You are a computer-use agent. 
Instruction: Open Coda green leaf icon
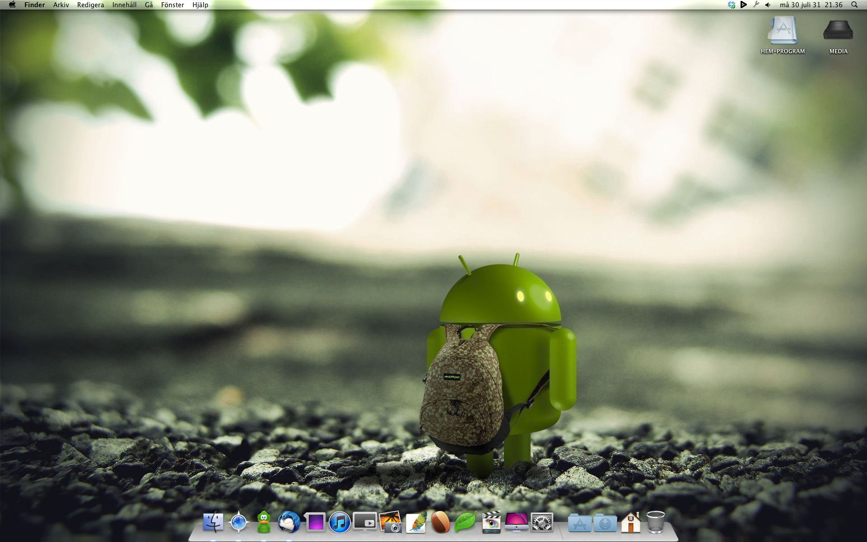pos(465,523)
